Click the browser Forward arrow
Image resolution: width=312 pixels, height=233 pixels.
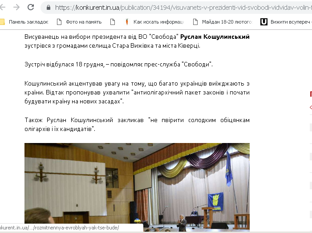[x=16, y=8]
